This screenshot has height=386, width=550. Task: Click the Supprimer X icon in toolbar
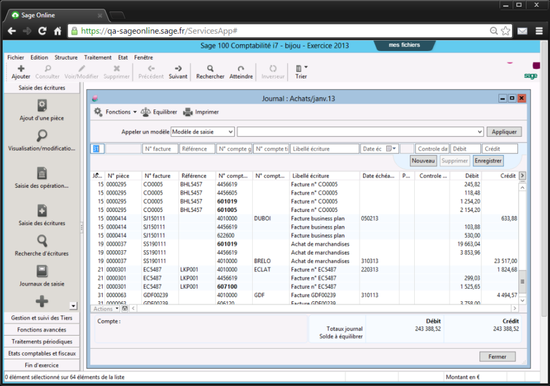coord(117,68)
